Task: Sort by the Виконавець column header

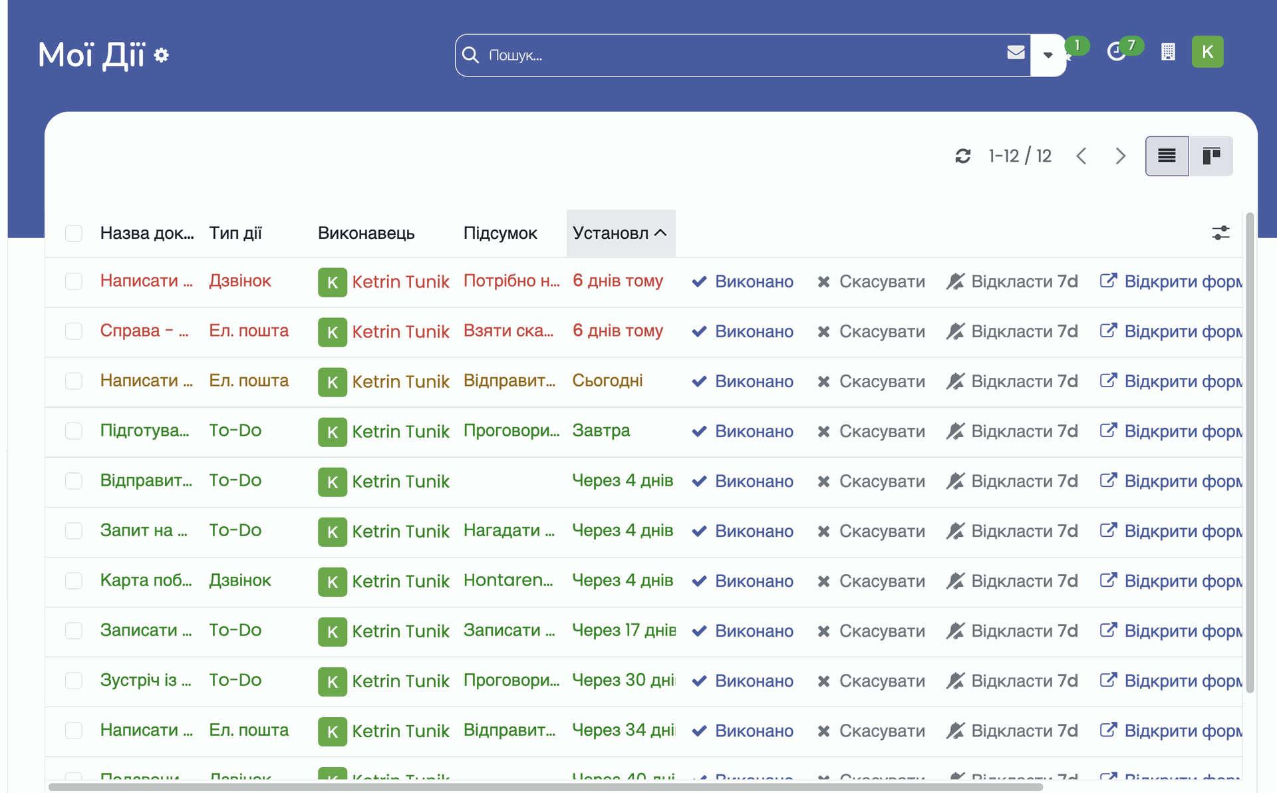Action: (x=366, y=233)
